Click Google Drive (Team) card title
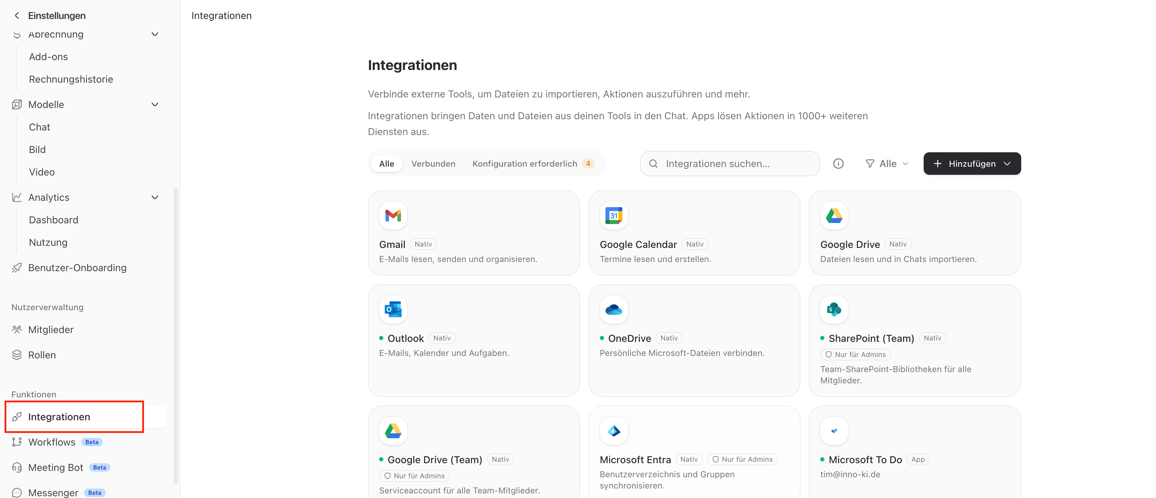1156x498 pixels. pyautogui.click(x=434, y=459)
